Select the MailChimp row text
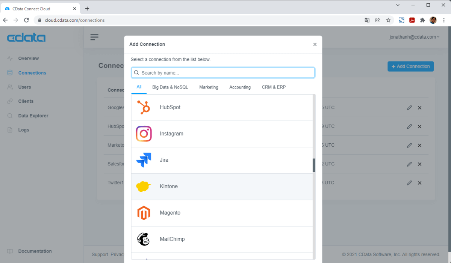The height and width of the screenshot is (263, 451). pyautogui.click(x=172, y=239)
